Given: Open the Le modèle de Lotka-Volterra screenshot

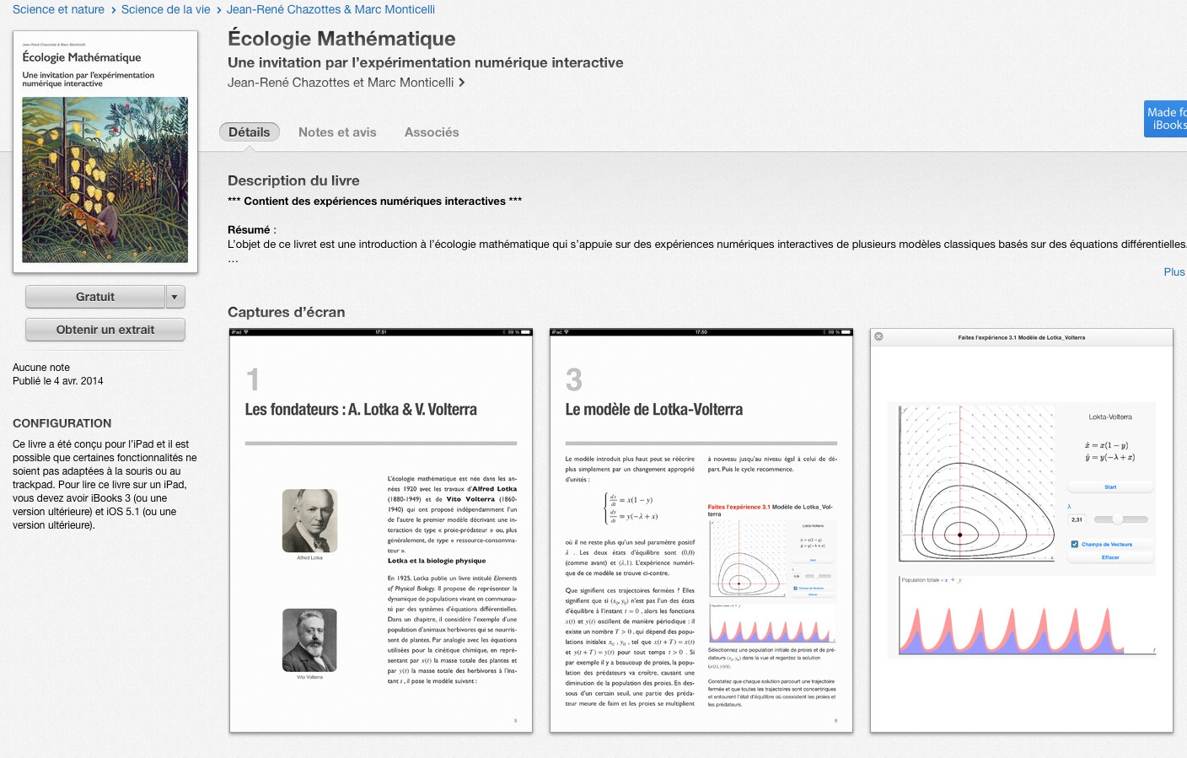Looking at the screenshot, I should [701, 530].
